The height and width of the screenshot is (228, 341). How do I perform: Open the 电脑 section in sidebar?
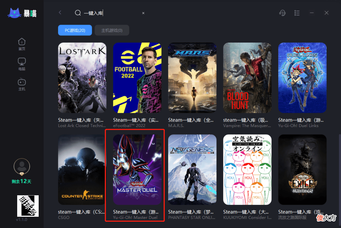click(22, 64)
